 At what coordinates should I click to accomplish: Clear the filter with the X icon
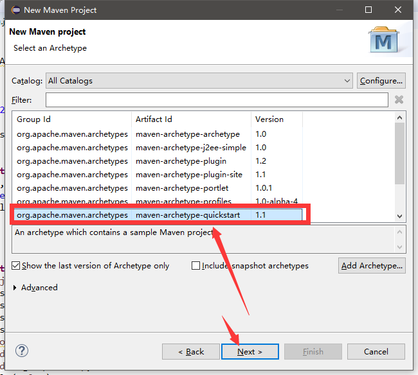(399, 100)
